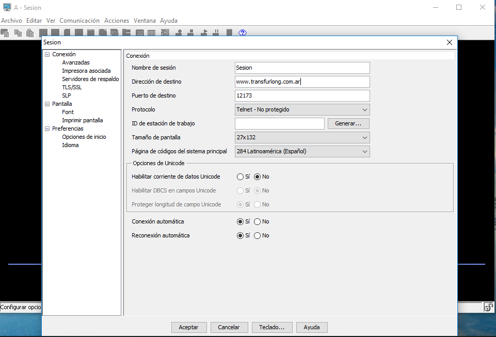This screenshot has width=496, height=337.
Task: Select Sí for Conexión automática
Action: (240, 221)
